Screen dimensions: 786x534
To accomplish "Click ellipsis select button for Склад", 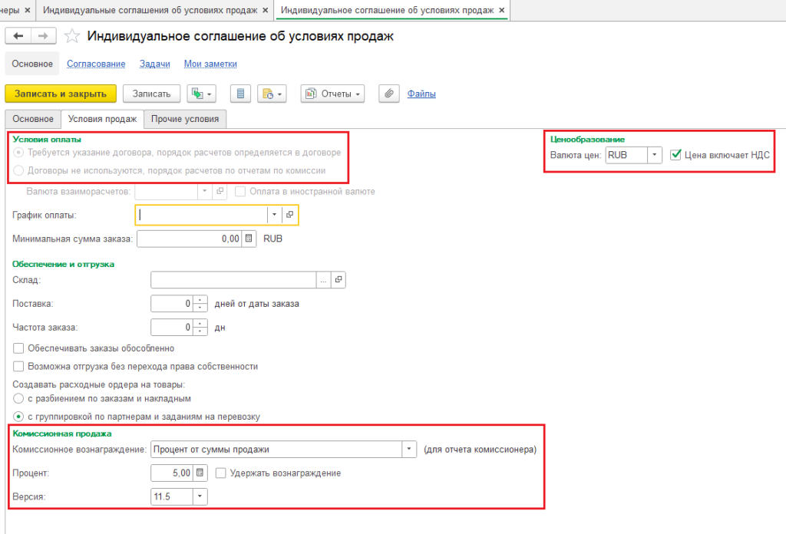I will (x=323, y=280).
